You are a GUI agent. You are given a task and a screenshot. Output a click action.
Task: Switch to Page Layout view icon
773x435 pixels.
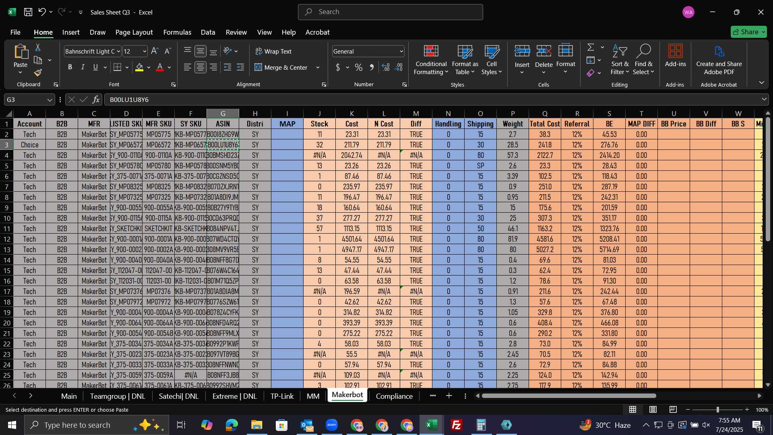653,410
